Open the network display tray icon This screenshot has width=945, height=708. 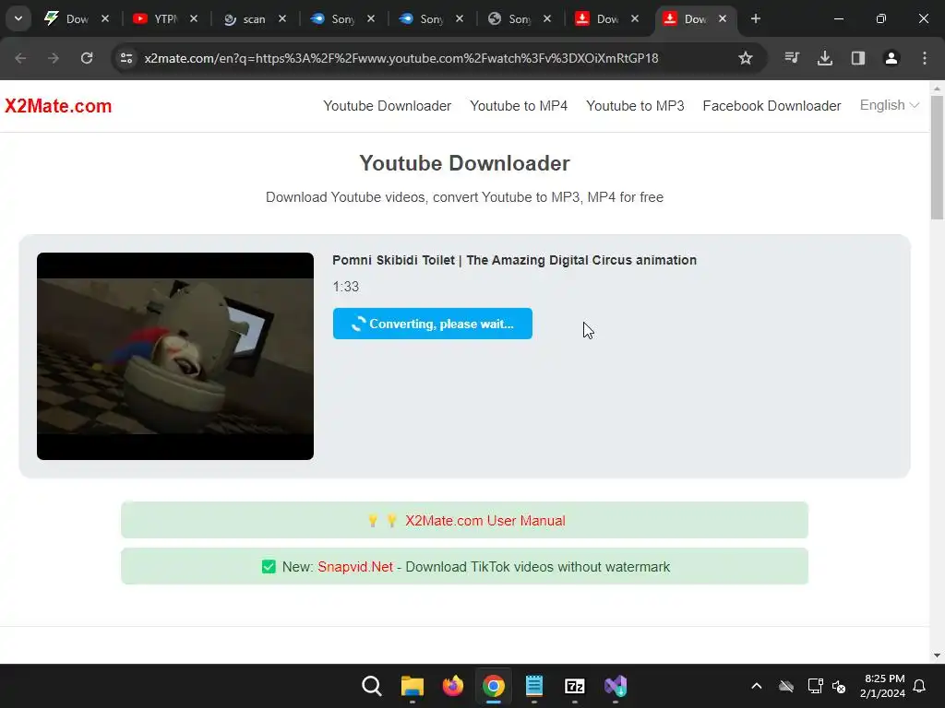pos(816,686)
